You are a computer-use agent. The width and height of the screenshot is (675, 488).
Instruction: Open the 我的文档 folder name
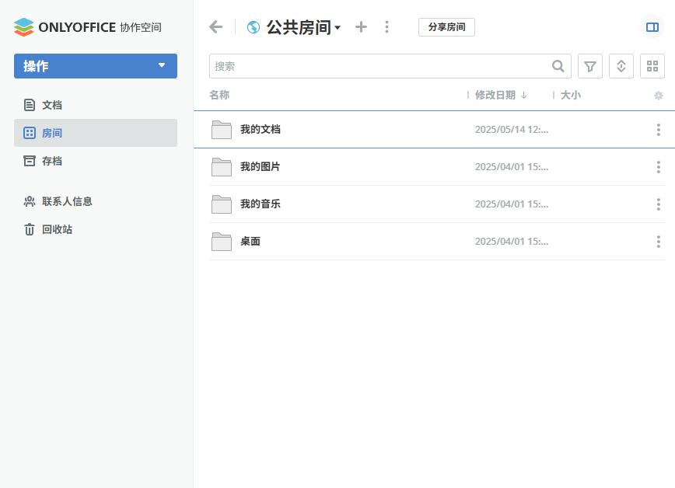pyautogui.click(x=261, y=130)
